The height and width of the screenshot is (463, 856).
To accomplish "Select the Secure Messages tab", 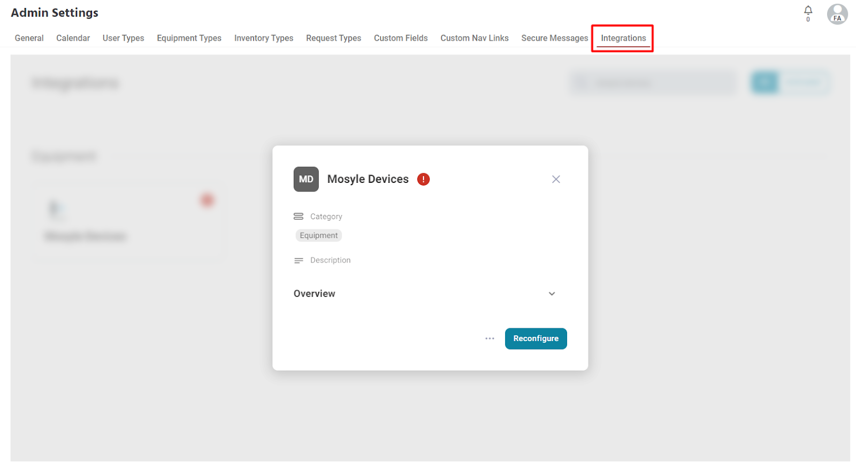I will (554, 38).
